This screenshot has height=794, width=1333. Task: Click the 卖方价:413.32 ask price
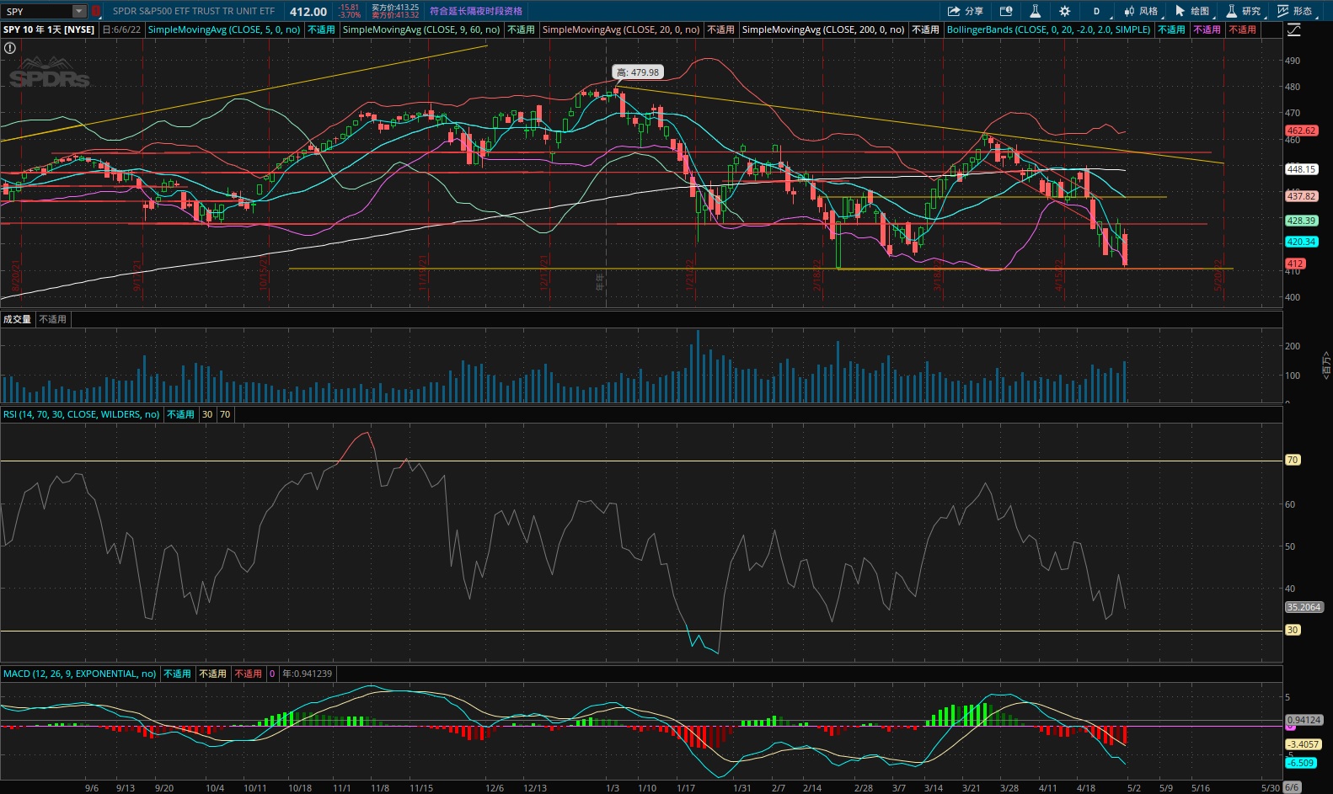(395, 15)
